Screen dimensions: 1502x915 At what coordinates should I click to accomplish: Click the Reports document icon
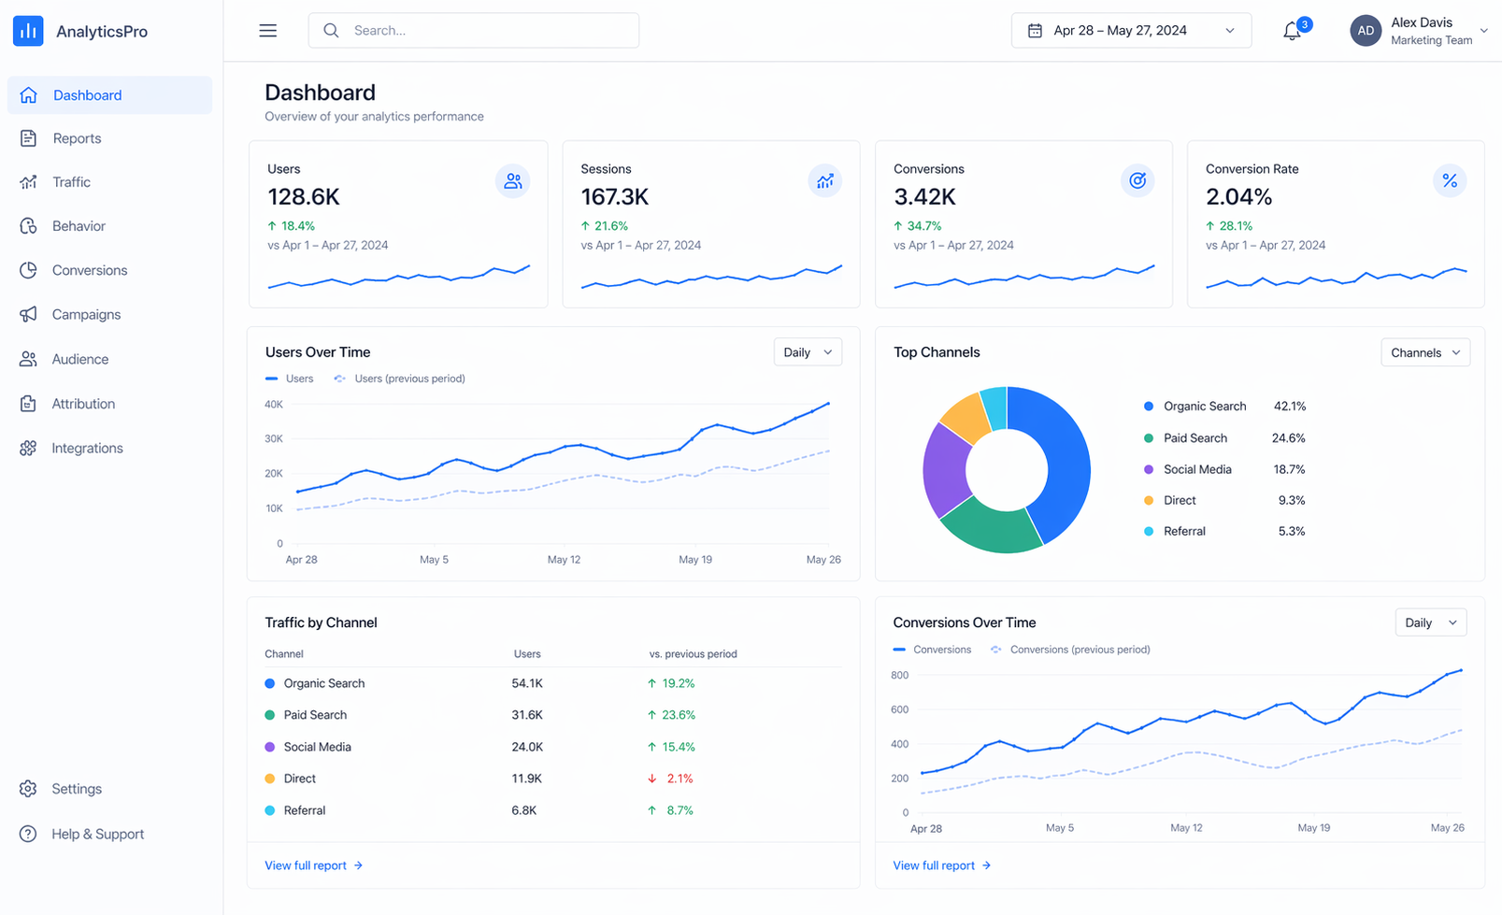click(28, 138)
